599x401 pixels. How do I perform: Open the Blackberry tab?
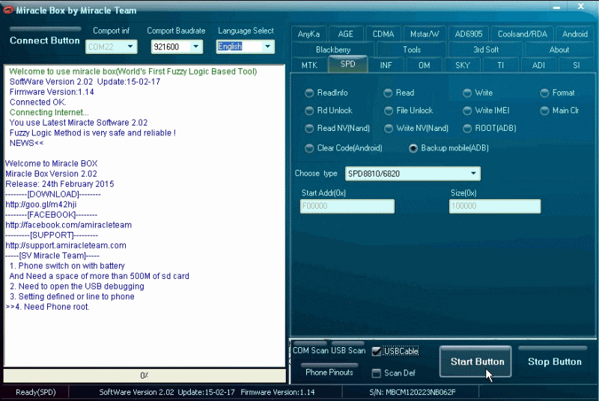click(332, 49)
